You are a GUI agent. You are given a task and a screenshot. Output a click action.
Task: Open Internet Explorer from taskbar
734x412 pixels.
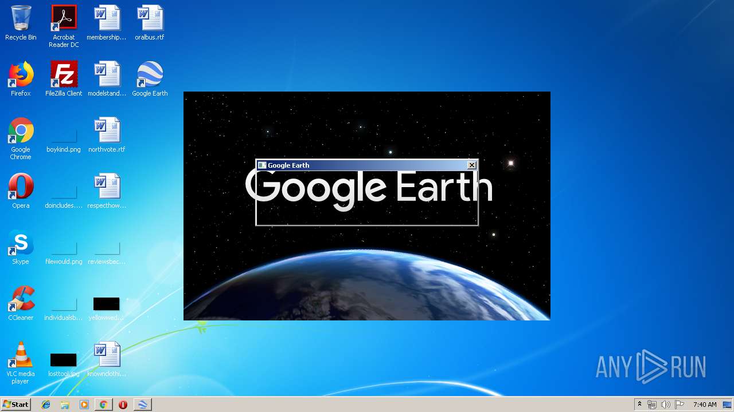(x=46, y=405)
